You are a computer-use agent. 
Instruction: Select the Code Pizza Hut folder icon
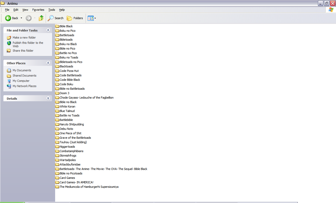point(57,71)
